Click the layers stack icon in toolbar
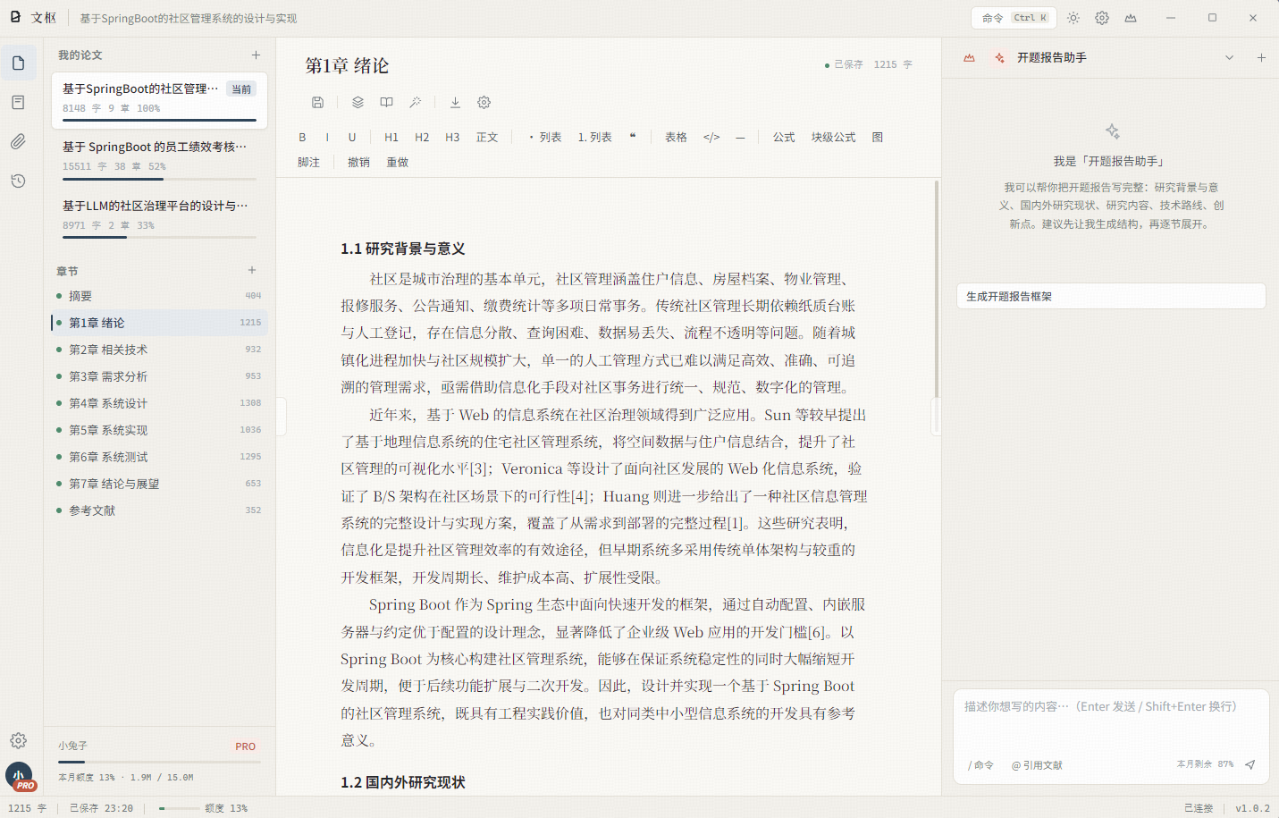Image resolution: width=1279 pixels, height=818 pixels. (358, 102)
